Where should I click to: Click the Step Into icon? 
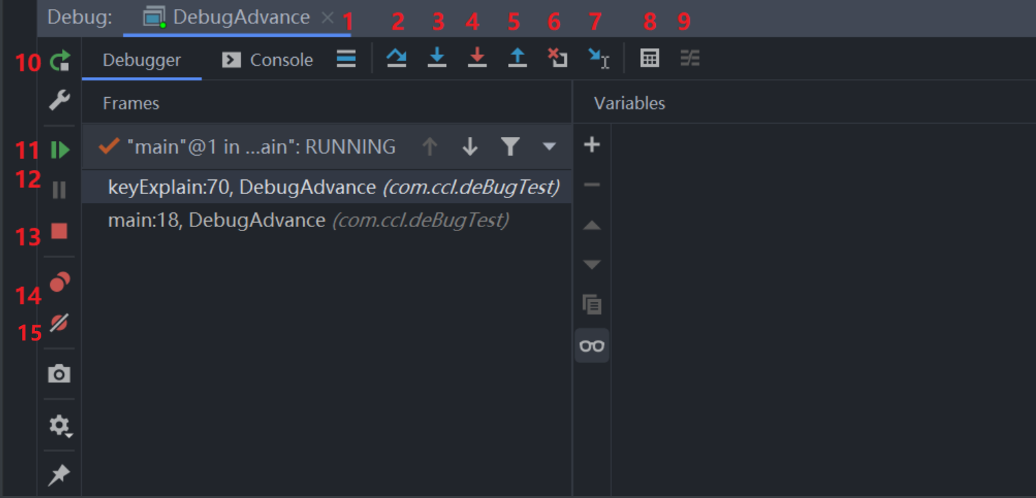[x=436, y=58]
